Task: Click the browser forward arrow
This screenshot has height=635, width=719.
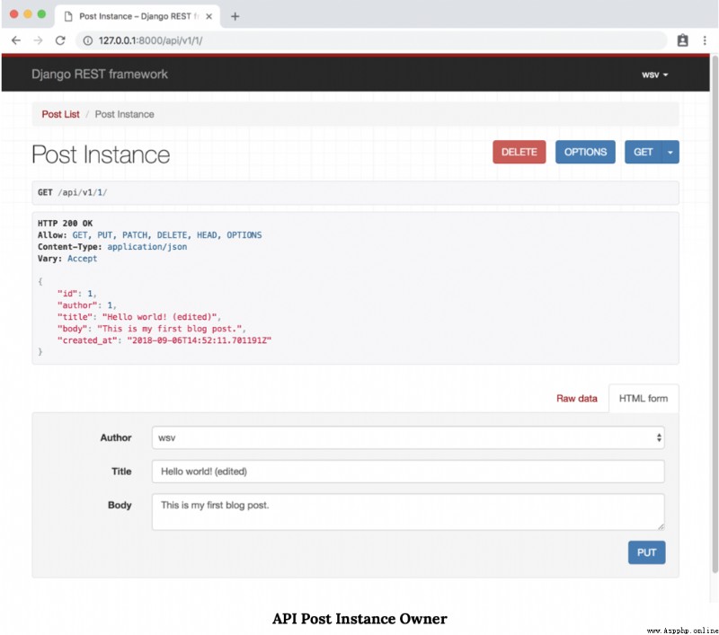Action: [x=38, y=40]
